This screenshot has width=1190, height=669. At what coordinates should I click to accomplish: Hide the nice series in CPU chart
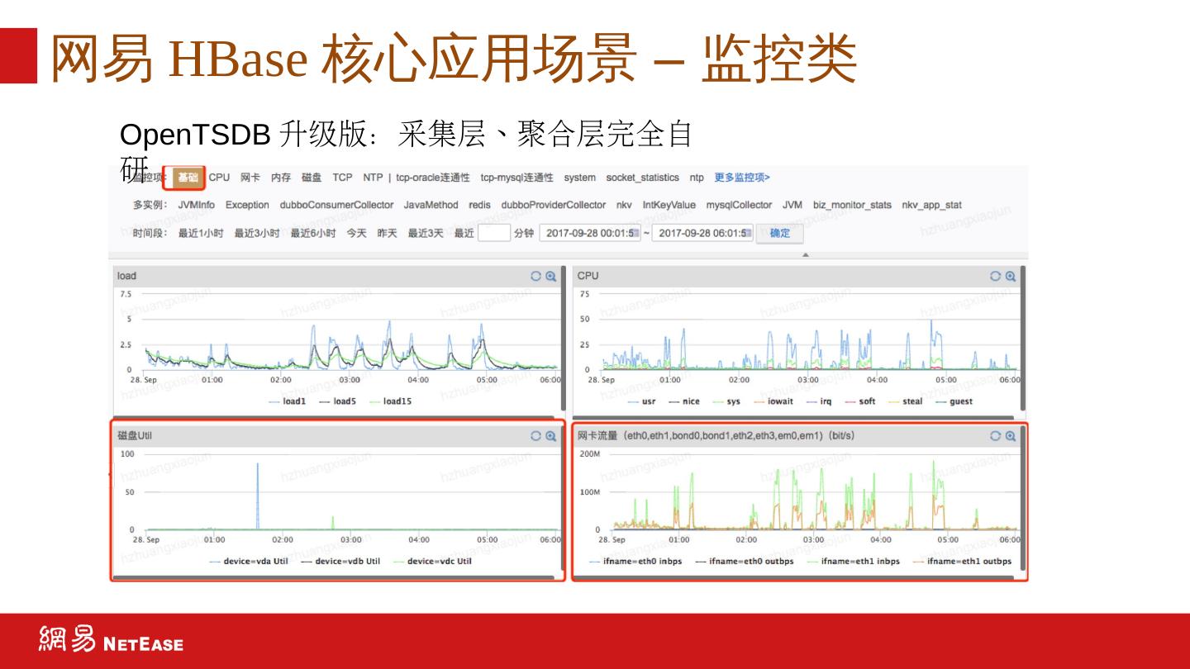[x=684, y=401]
